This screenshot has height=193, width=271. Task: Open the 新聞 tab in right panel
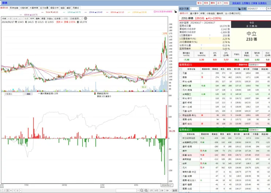[x=203, y=13]
